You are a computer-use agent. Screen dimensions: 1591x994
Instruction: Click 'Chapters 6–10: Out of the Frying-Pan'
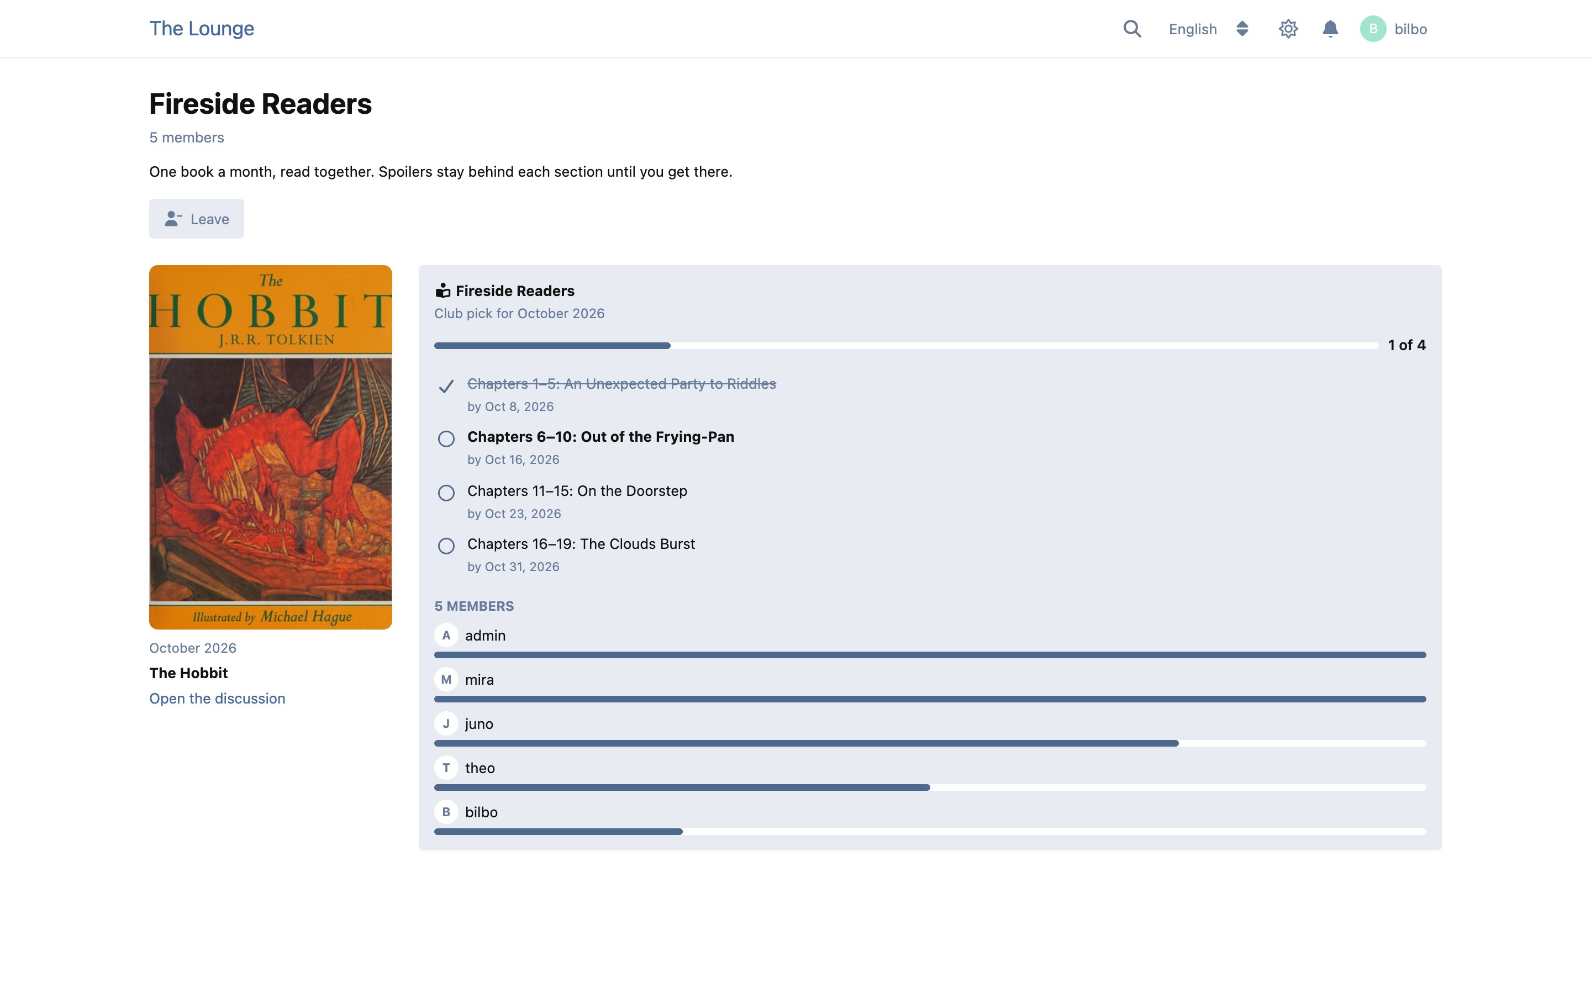point(600,436)
